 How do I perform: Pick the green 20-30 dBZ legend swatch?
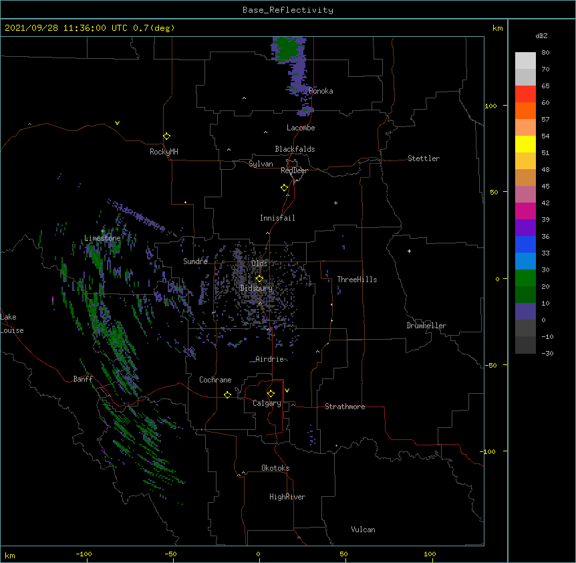point(525,278)
